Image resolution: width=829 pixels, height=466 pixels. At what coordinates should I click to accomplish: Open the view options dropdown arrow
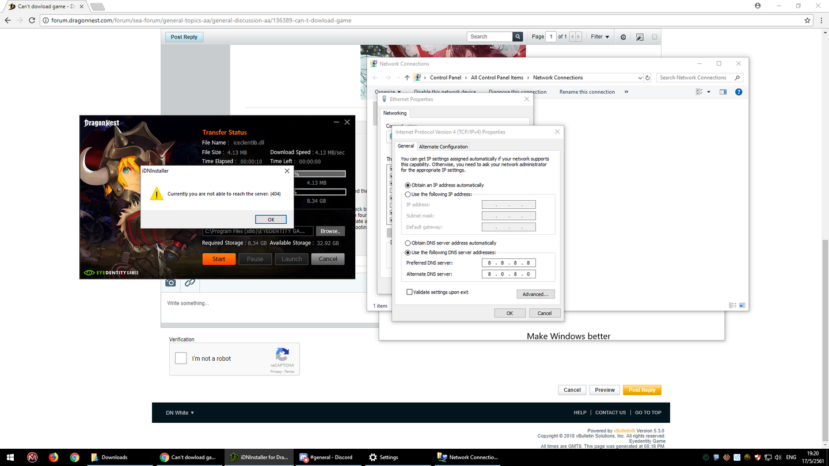pos(709,92)
